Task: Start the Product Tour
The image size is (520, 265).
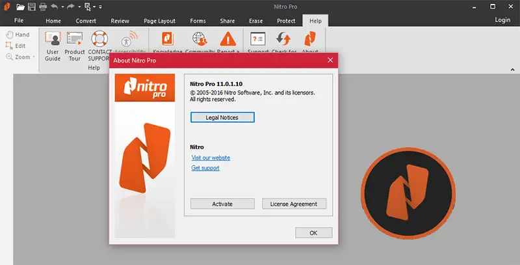Action: (75, 46)
